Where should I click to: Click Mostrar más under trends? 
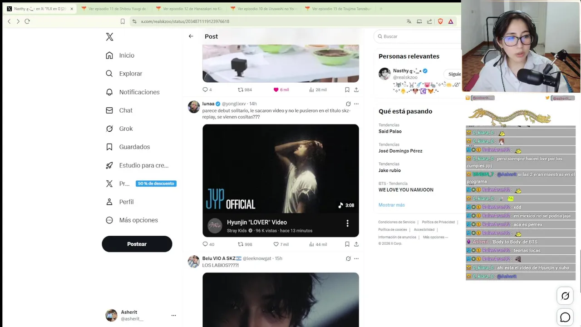[x=392, y=205]
